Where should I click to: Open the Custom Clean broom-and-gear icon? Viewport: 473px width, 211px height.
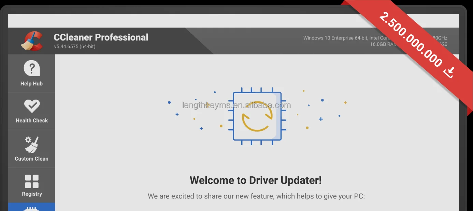point(32,144)
